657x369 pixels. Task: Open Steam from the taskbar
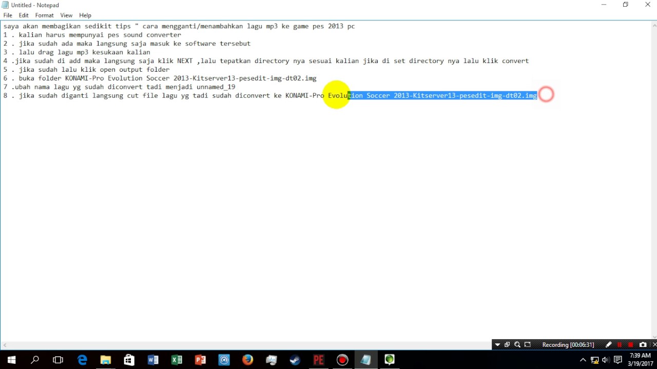coord(295,360)
